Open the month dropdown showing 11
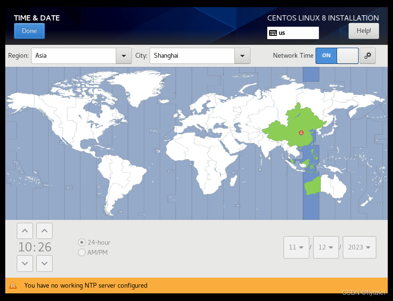 (296, 247)
